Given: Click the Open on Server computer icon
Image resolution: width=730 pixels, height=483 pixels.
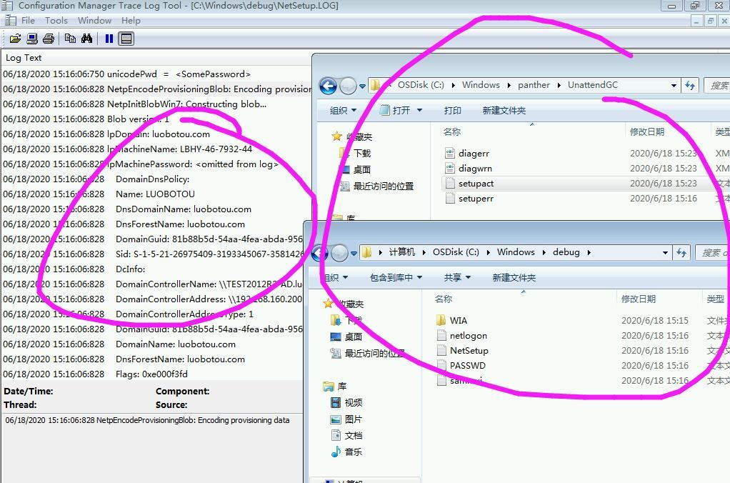Looking at the screenshot, I should (x=32, y=39).
